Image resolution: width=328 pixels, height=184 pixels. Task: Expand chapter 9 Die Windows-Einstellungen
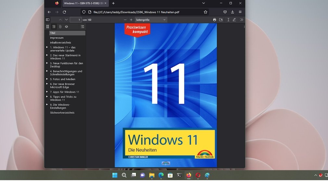[x=47, y=105]
